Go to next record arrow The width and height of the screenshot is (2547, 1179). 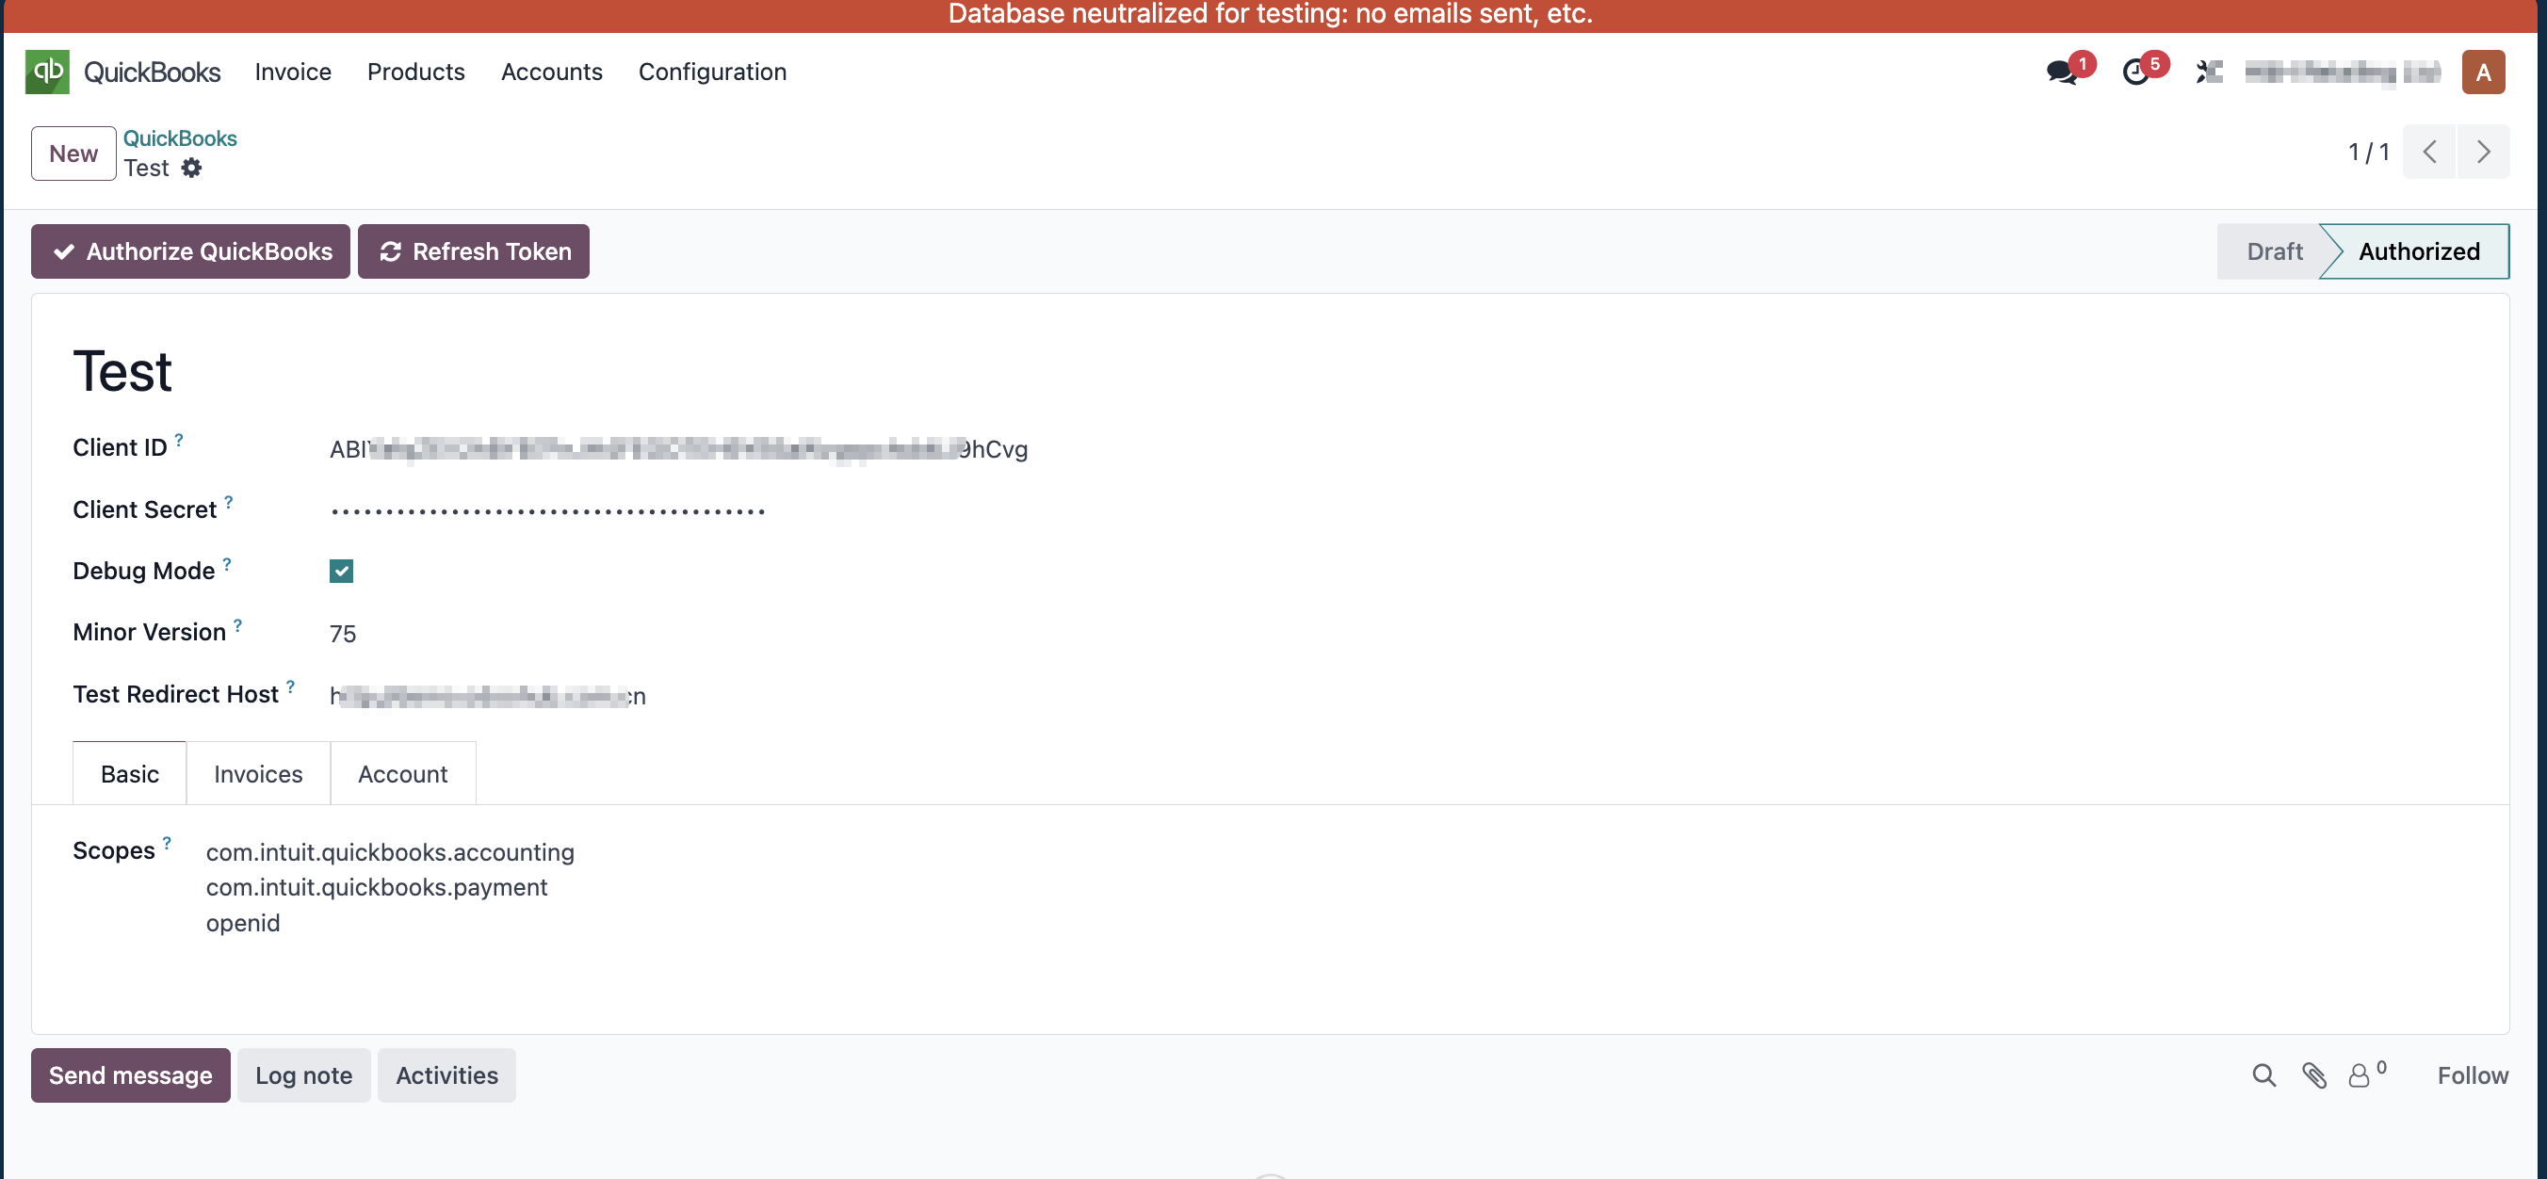pos(2483,153)
